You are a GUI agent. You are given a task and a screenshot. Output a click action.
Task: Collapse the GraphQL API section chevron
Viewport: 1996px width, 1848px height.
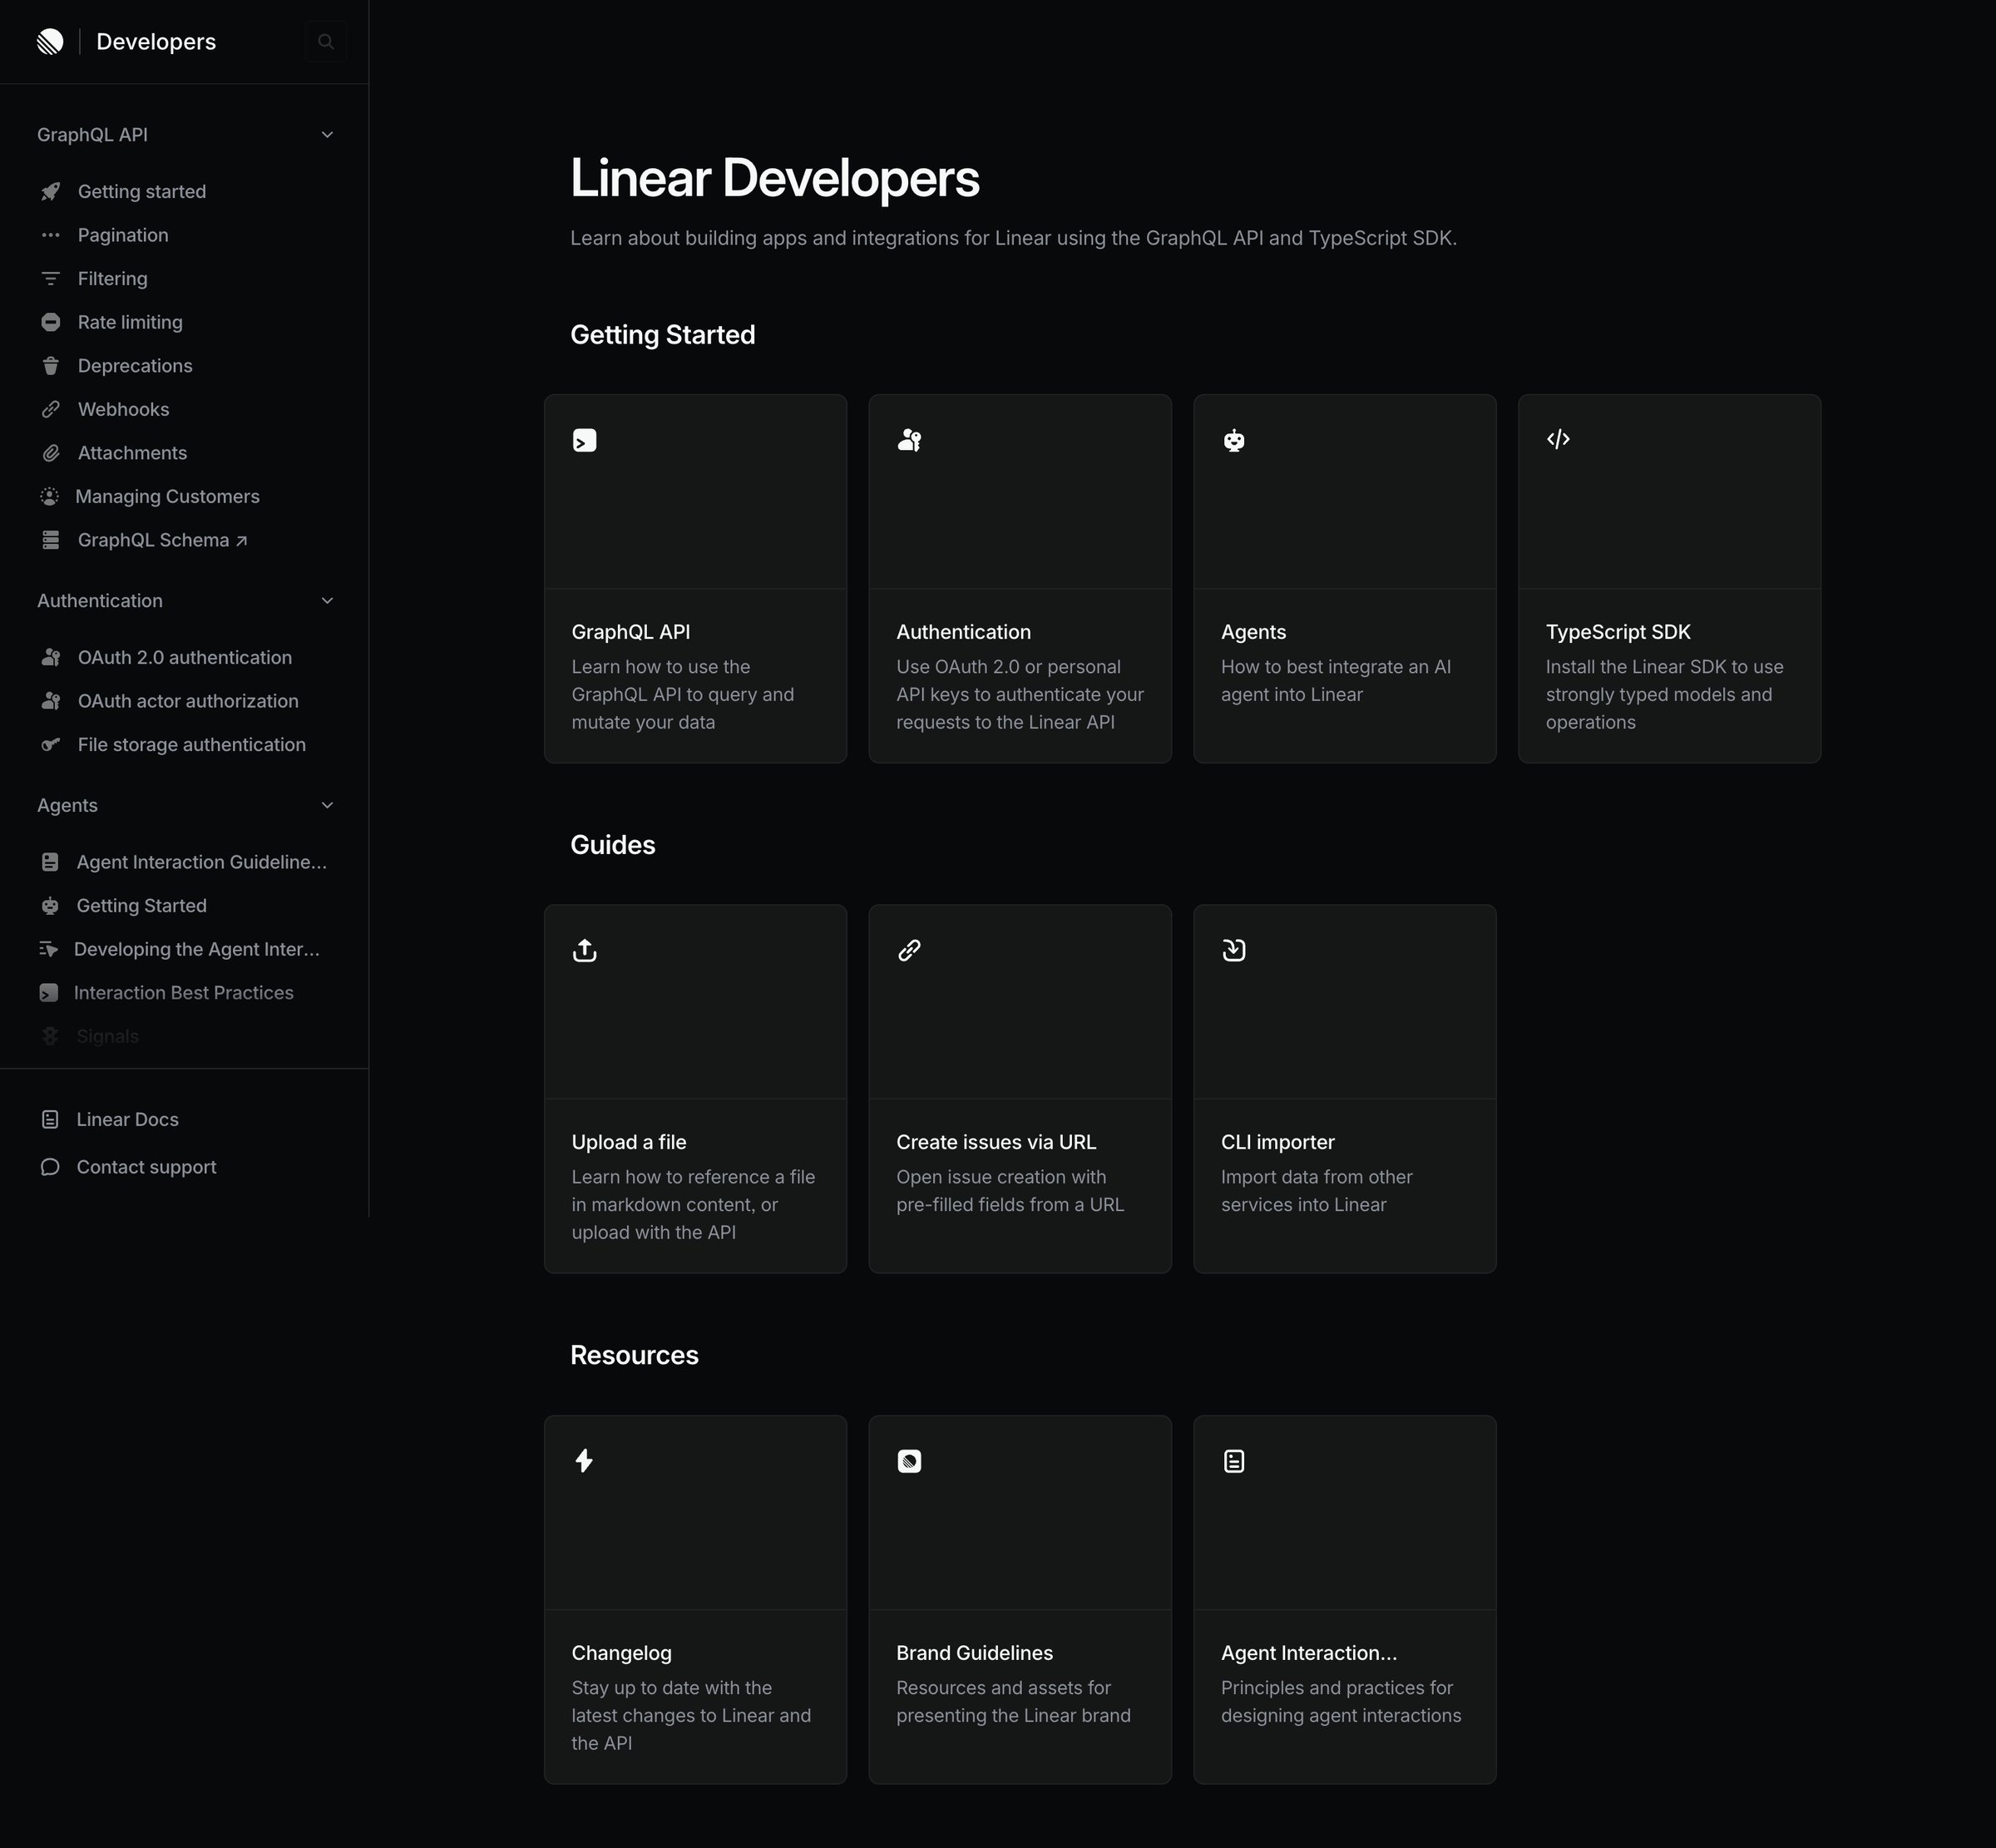[x=327, y=135]
